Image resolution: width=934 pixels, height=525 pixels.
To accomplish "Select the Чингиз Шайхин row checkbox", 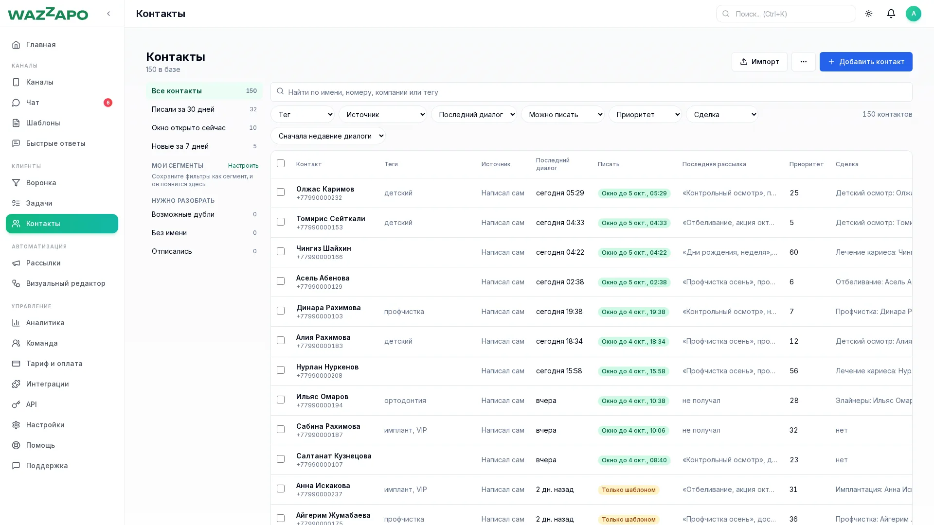I will click(x=281, y=251).
